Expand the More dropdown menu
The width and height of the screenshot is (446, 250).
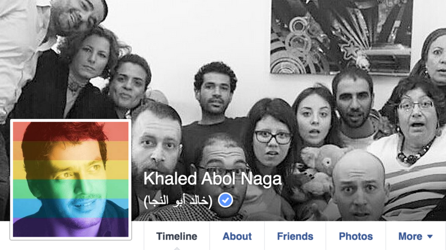pyautogui.click(x=415, y=236)
